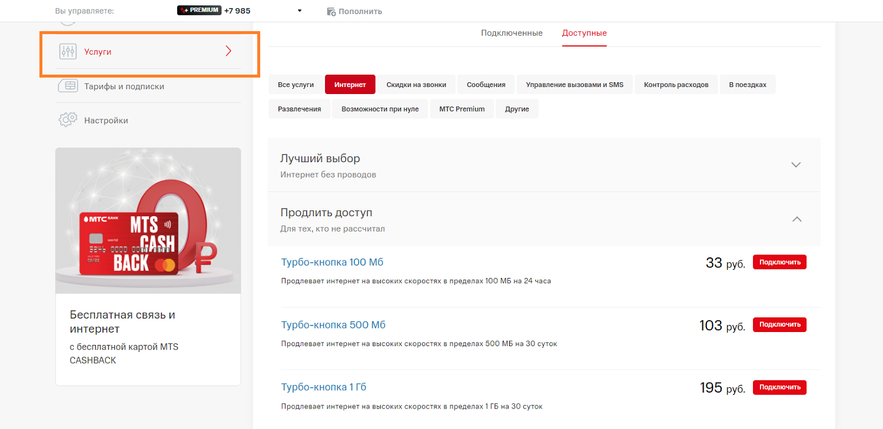
Task: Collapse the Продлить доступ section chevron
Action: (796, 219)
